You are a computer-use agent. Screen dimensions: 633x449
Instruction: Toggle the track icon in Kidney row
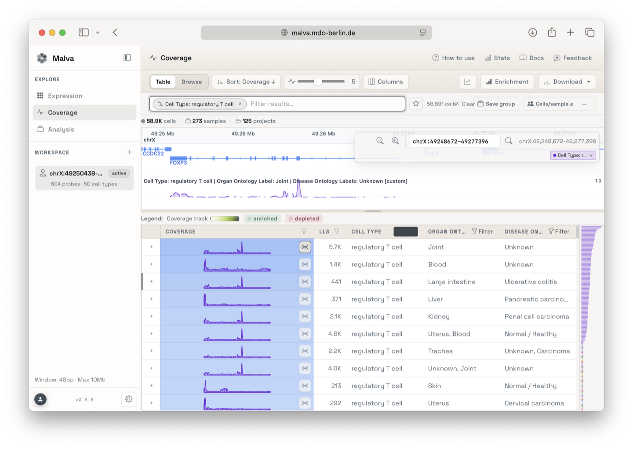[x=305, y=316]
